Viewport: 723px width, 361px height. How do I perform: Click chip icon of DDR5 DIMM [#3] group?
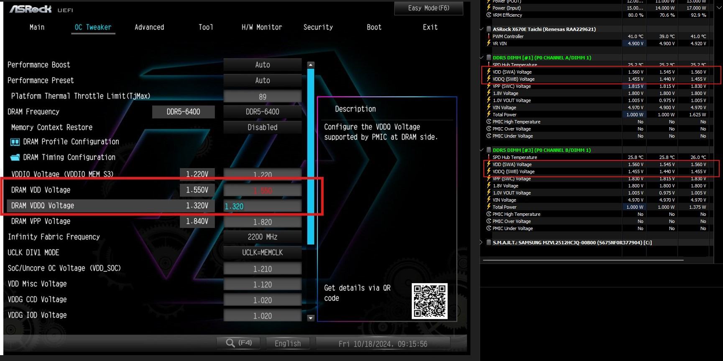[488, 150]
